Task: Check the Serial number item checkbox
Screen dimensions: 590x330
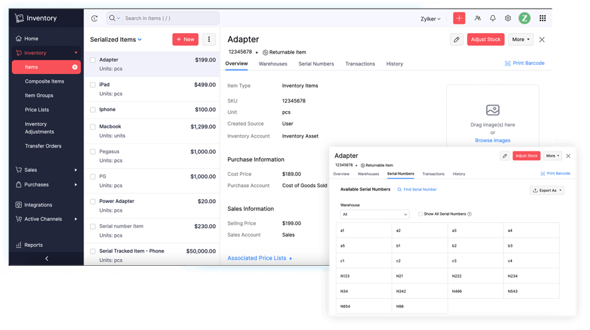Action: point(93,227)
